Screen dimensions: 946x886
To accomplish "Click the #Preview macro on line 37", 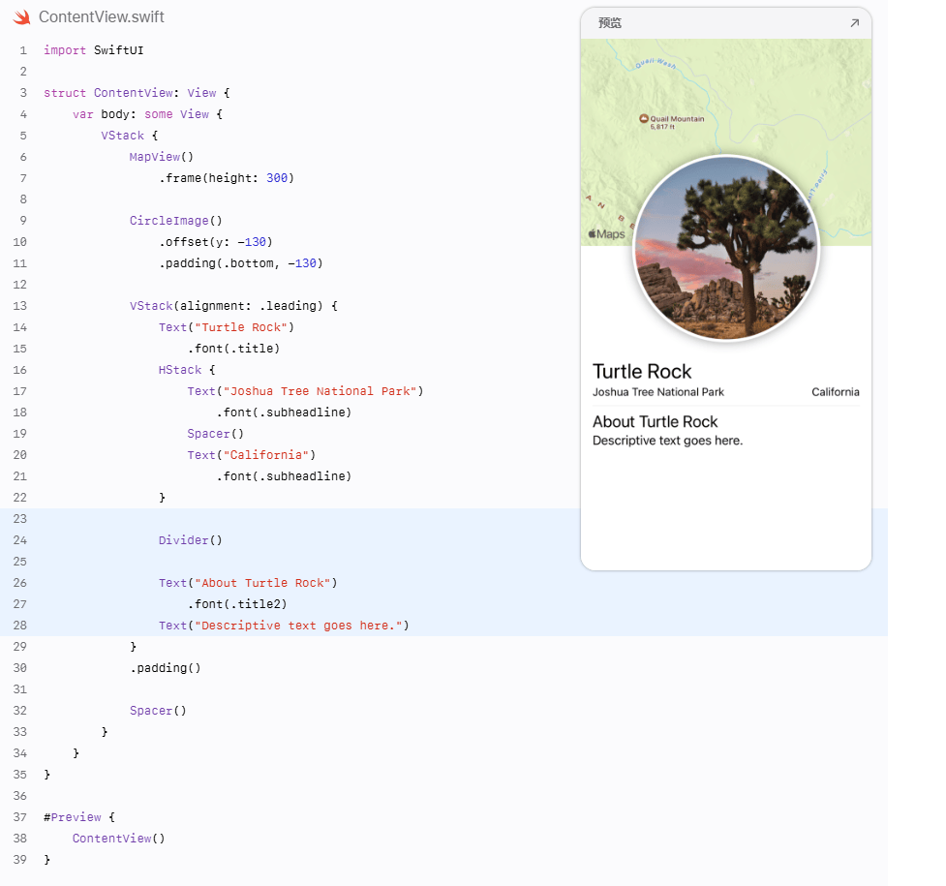I will [x=73, y=817].
